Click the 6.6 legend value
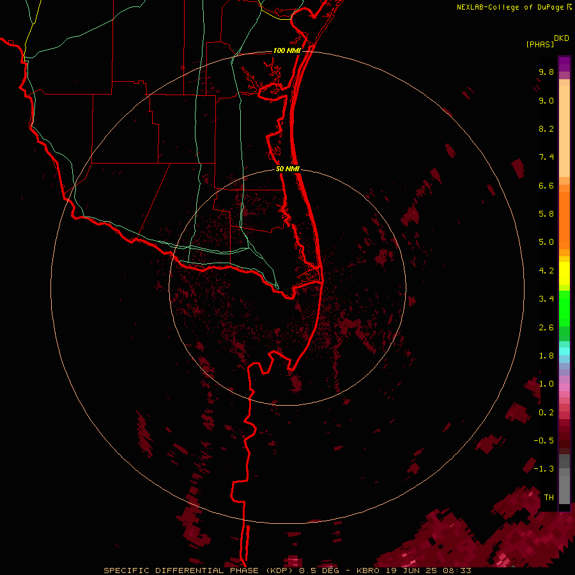575x575 pixels. point(546,185)
